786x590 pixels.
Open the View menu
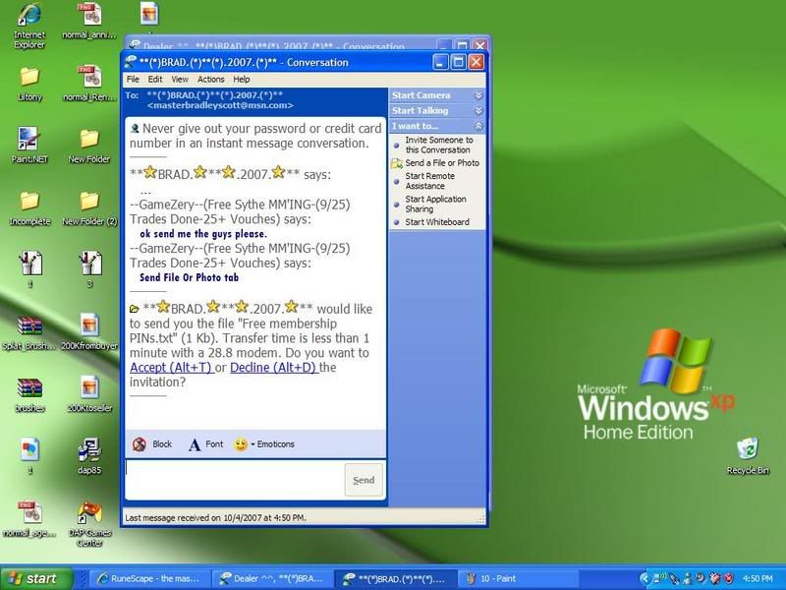(x=180, y=80)
